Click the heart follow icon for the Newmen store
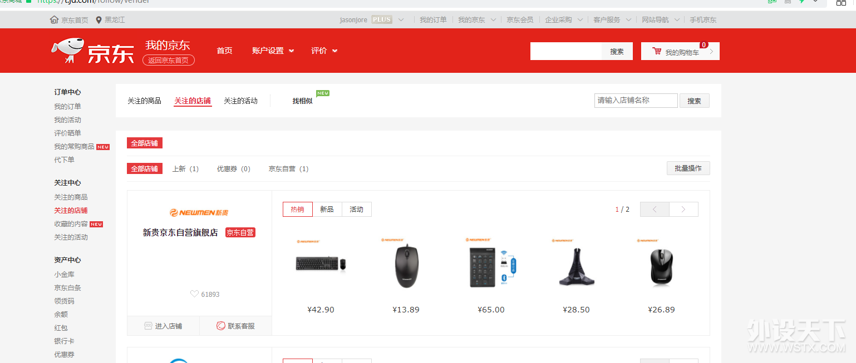 194,294
